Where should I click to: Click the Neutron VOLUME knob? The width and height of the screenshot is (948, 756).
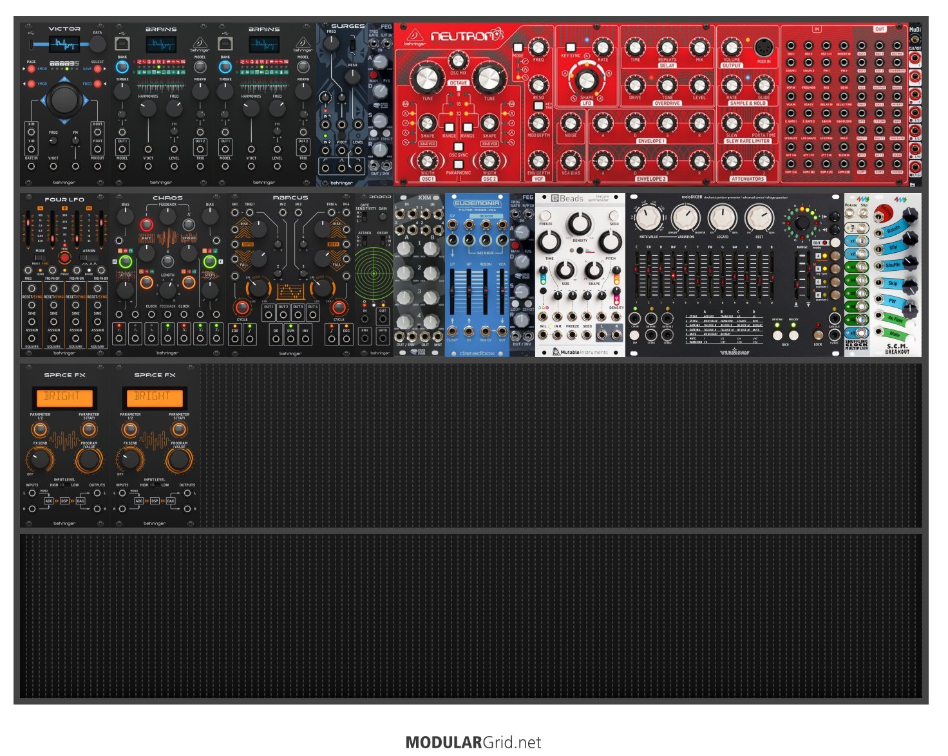coord(732,47)
